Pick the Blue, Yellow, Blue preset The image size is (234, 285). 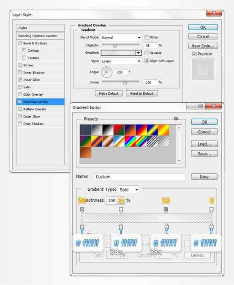pos(152,130)
